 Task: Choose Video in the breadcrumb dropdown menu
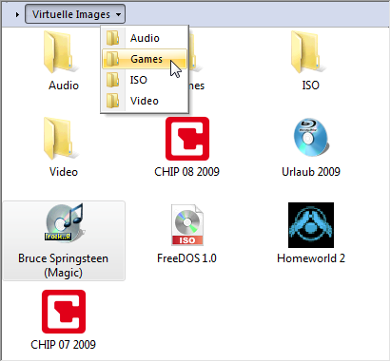point(145,101)
